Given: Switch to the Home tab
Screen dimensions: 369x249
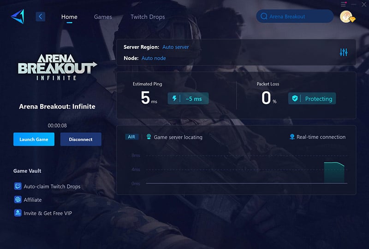Looking at the screenshot, I should [x=69, y=17].
